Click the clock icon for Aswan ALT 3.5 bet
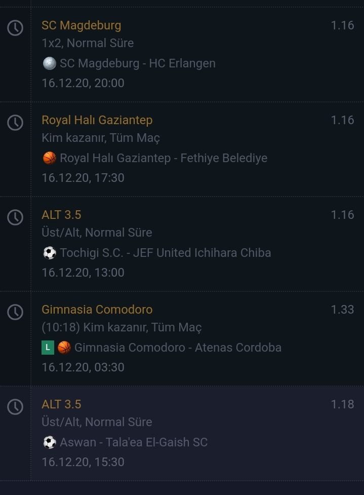Screen dimensions: 364x495 tap(15, 407)
